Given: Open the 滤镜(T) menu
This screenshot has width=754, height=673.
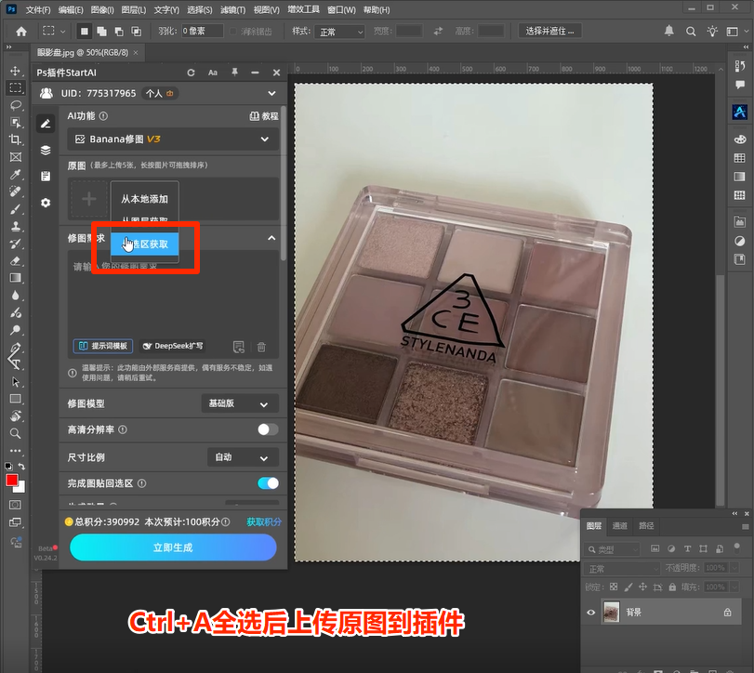Looking at the screenshot, I should click(x=232, y=9).
